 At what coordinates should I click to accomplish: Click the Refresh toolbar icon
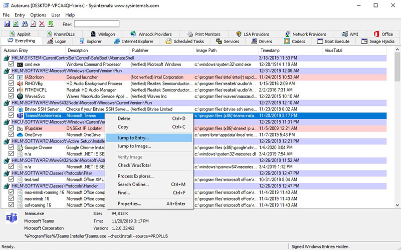click(x=16, y=23)
